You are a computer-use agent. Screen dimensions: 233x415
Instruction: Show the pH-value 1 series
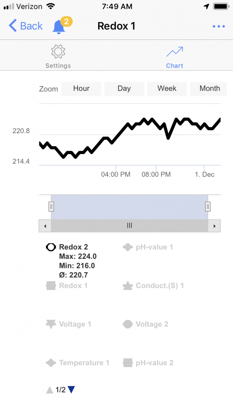tap(154, 247)
